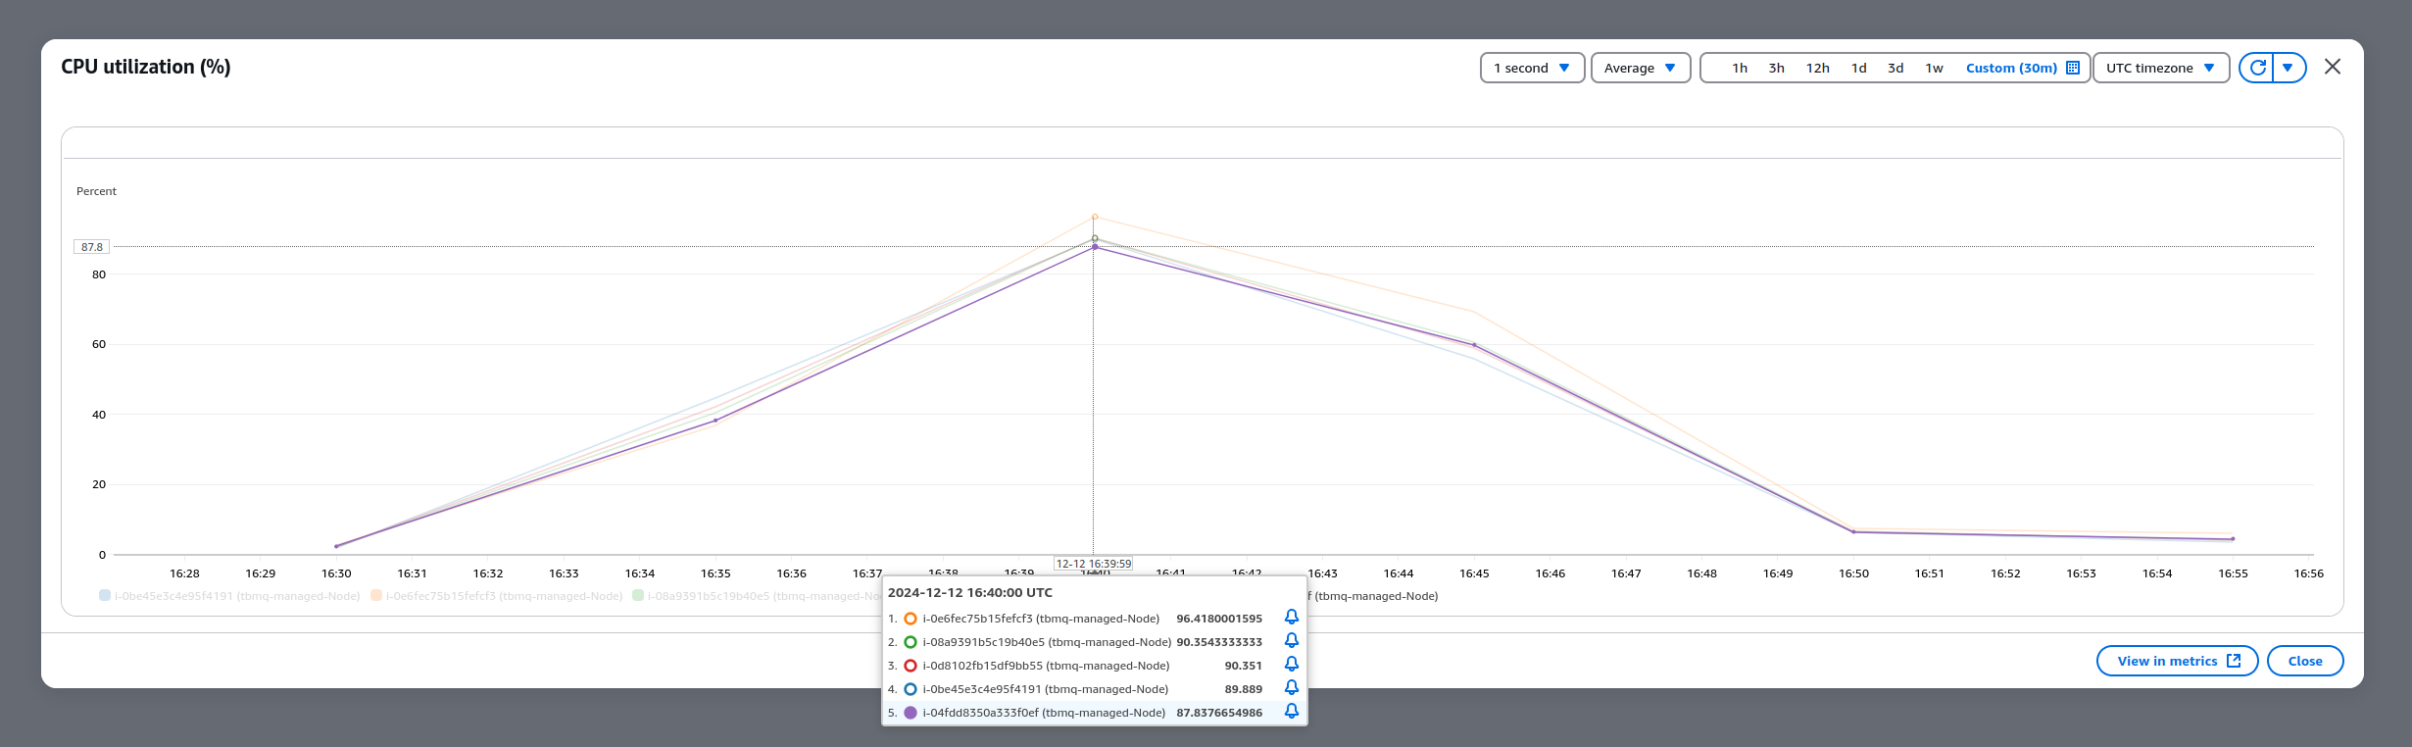Click alarm bell for i-08a9391b5c19b40e5
The height and width of the screenshot is (747, 2412).
pyautogui.click(x=1291, y=641)
